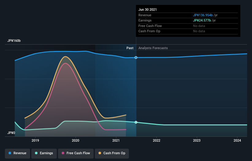Toggle the Free Cash Flow legend button
Viewport: 252px width, 161px height.
coord(76,153)
